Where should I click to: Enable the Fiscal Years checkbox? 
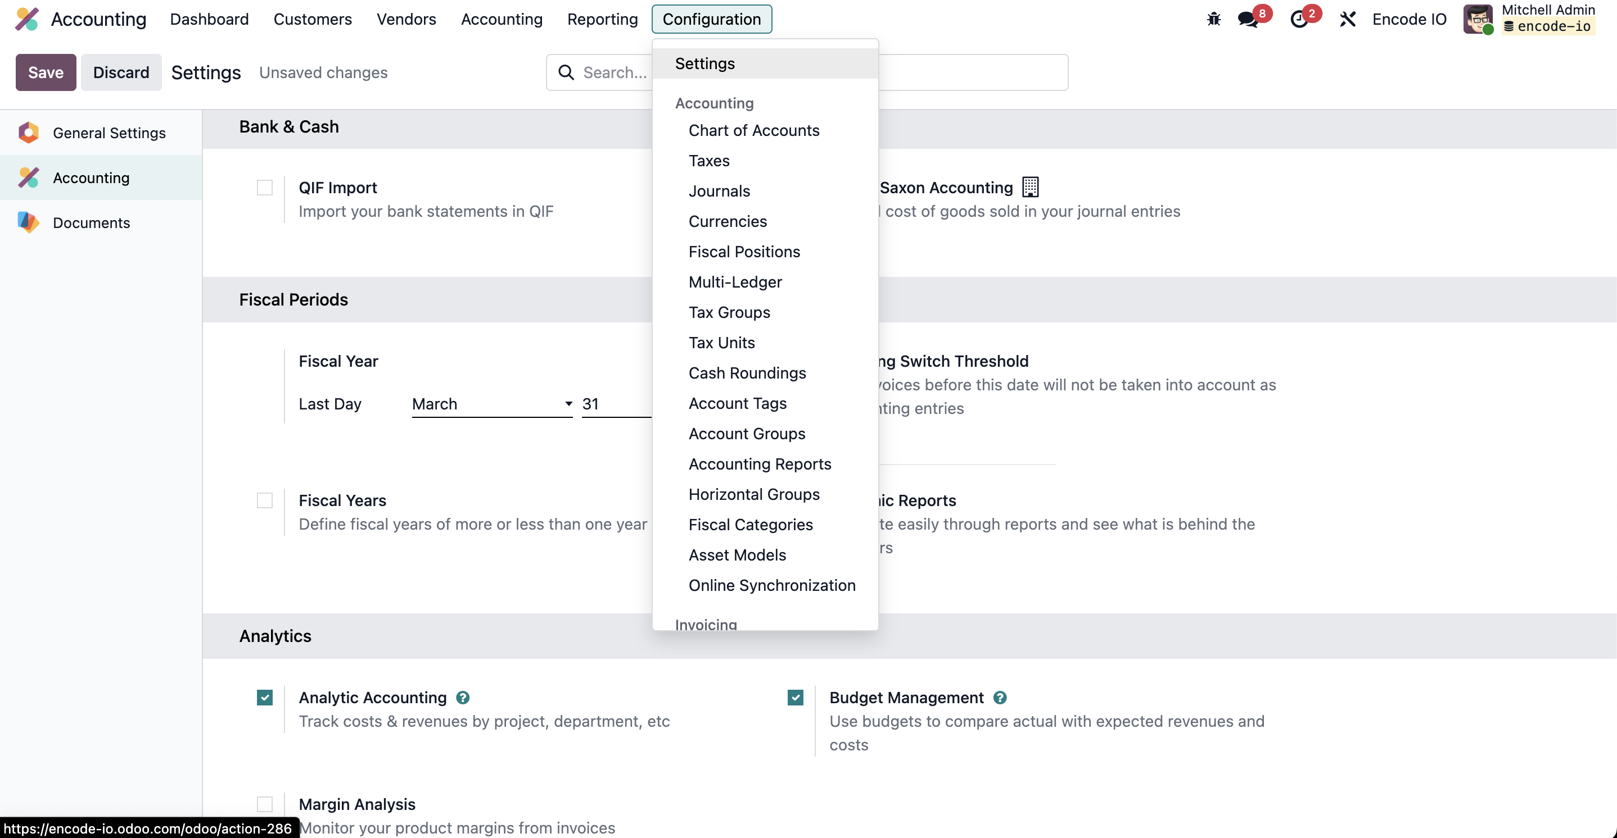[x=265, y=500]
